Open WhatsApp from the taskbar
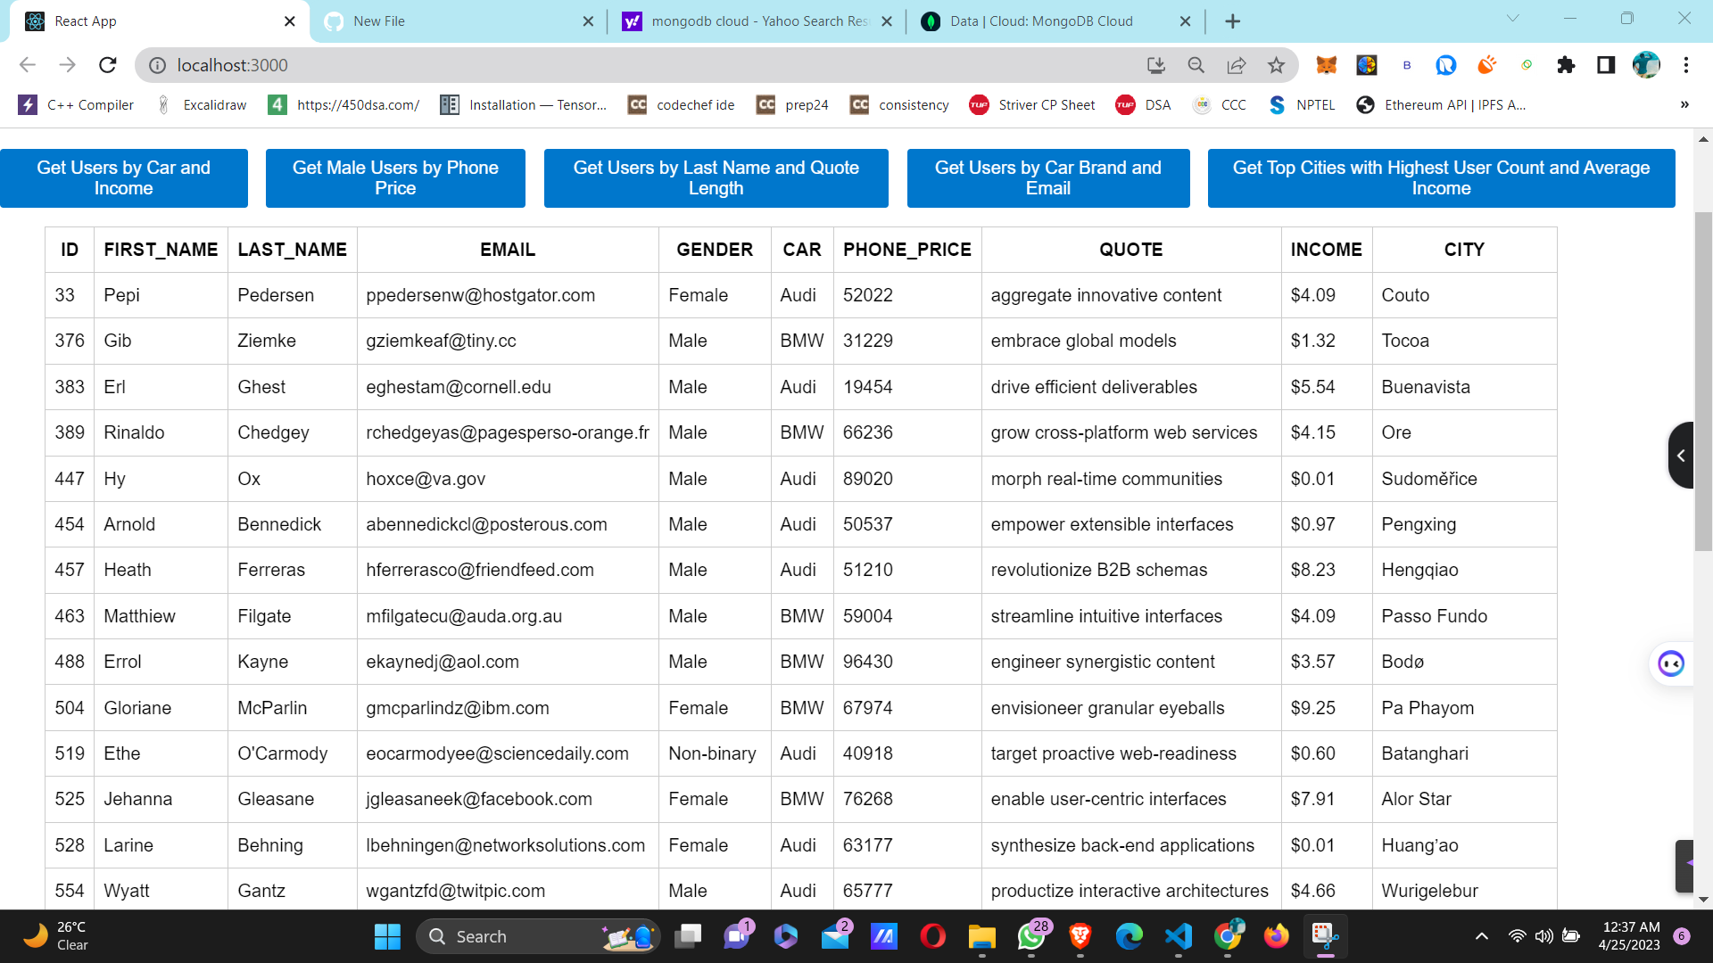Screen dimensions: 1713x963 1030,936
